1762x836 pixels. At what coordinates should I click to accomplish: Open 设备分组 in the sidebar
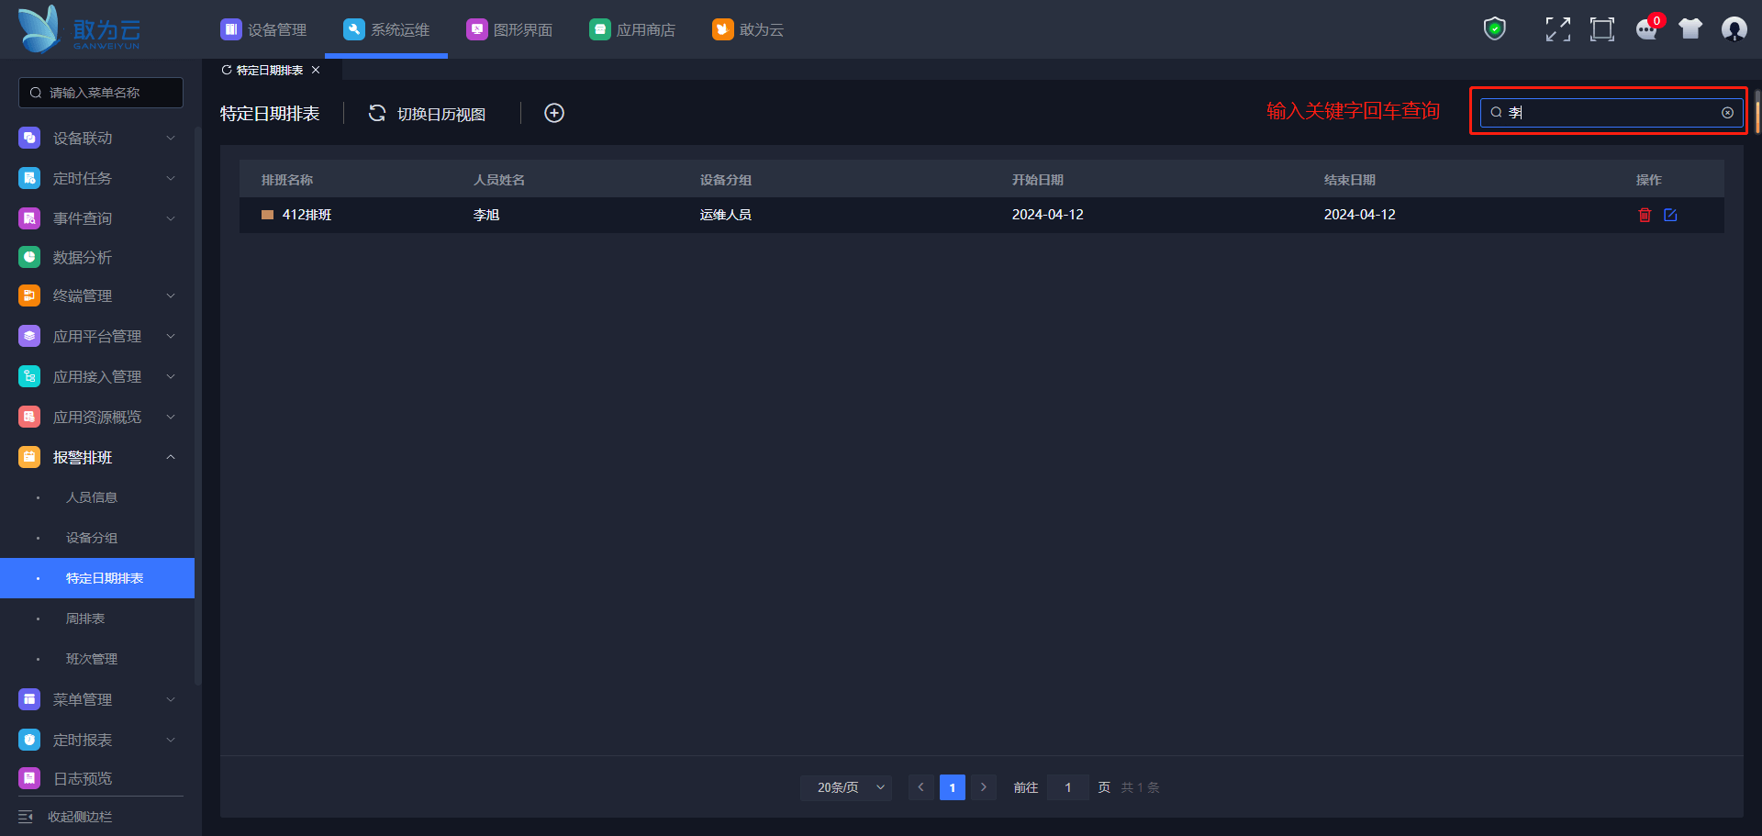click(92, 538)
